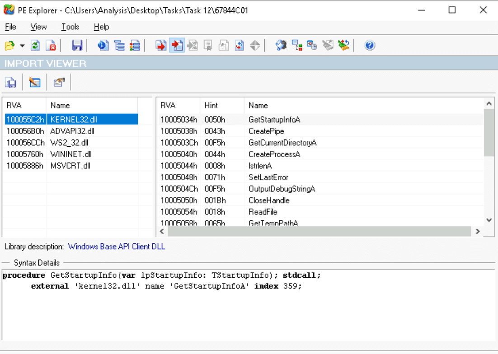Click the functions list scroll up arrow
This screenshot has width=498, height=354.
489,104
